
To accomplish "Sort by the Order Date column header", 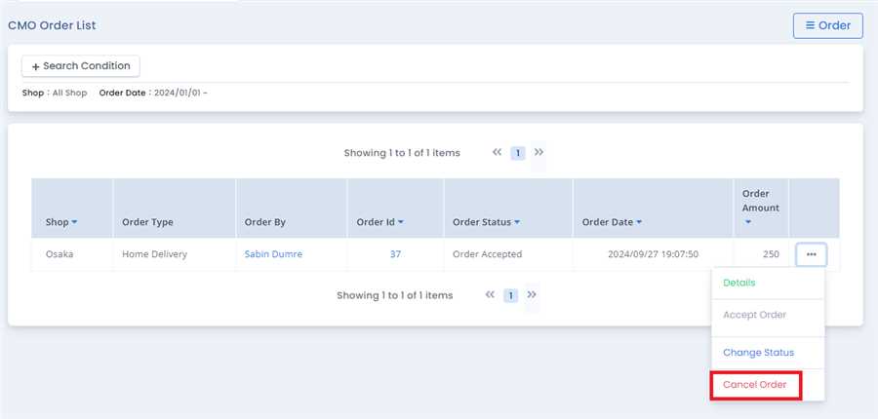I will [612, 222].
